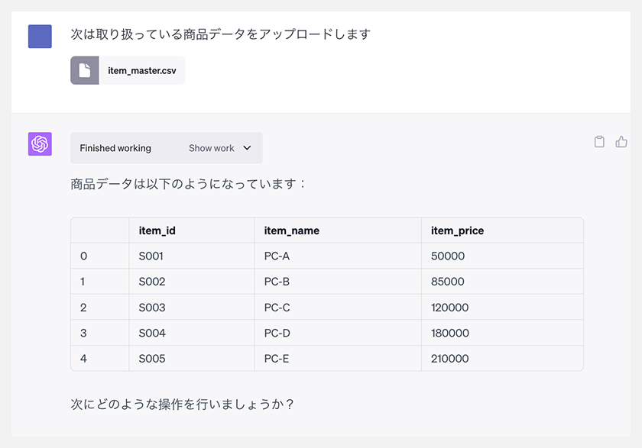Click the copy to clipboard icon
The height and width of the screenshot is (448, 642).
pos(599,141)
